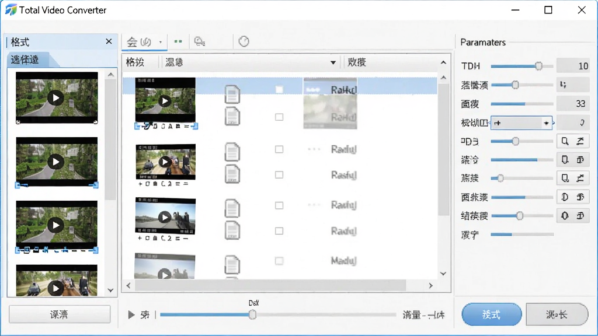Tick upper checkbox beside highway riders video
Viewport: 598px width, 336px height.
(x=279, y=206)
